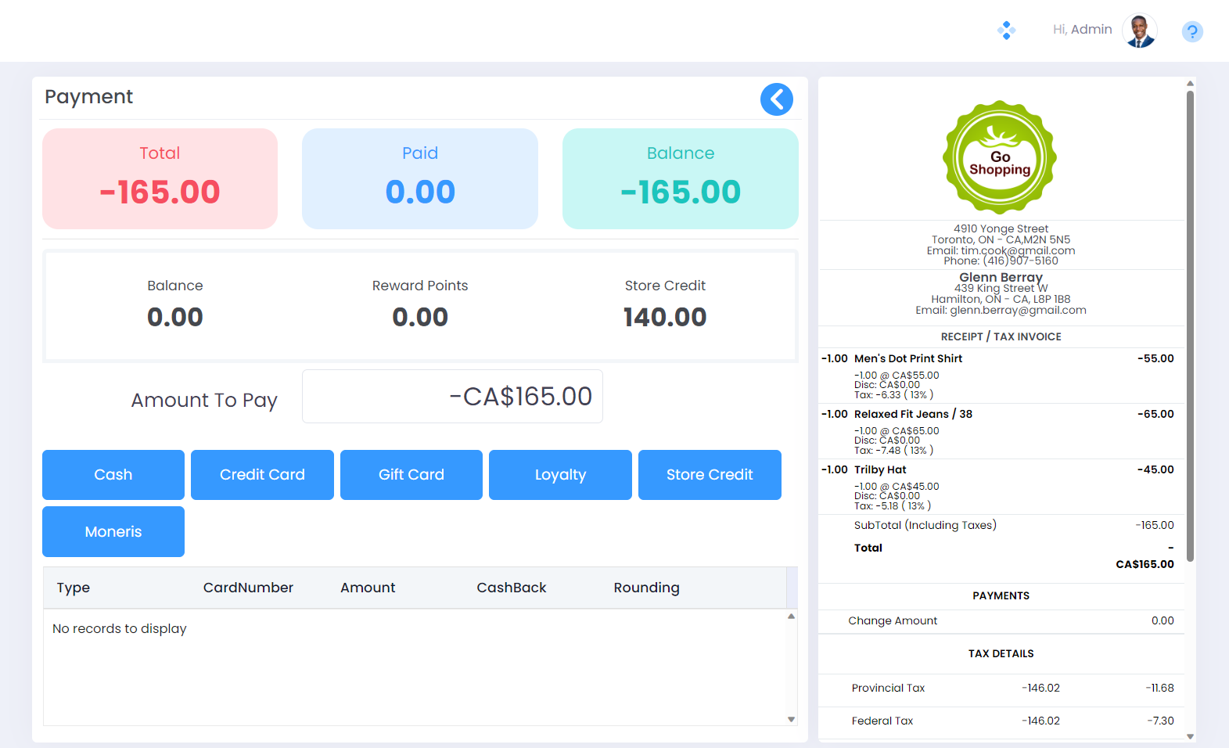Choose Gift Card payment option
The height and width of the screenshot is (748, 1229).
(411, 475)
